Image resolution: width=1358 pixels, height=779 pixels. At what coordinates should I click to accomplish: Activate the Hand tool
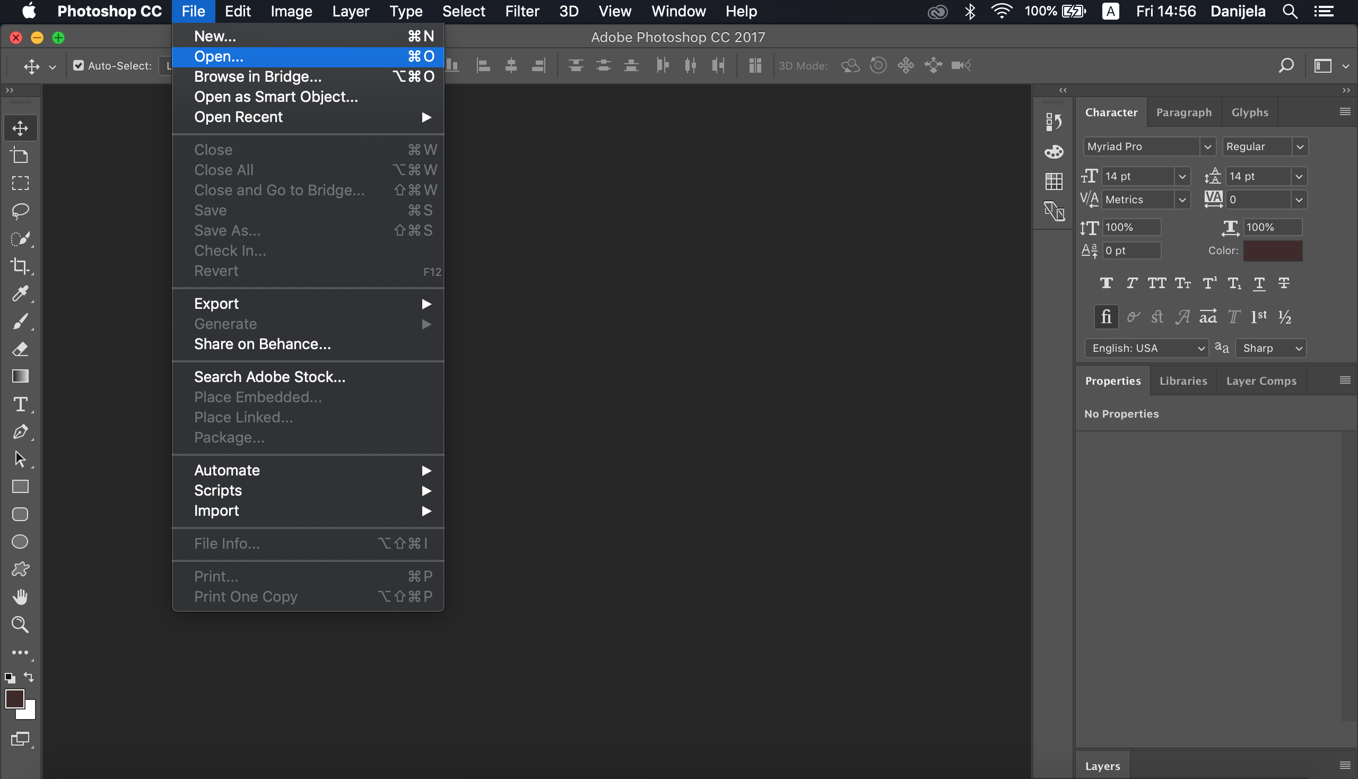pos(20,596)
